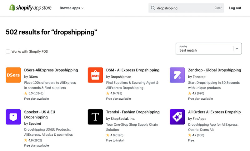Click 'by Zendrop' developer text
Viewport: 250px width, 151px height.
pyautogui.click(x=197, y=77)
